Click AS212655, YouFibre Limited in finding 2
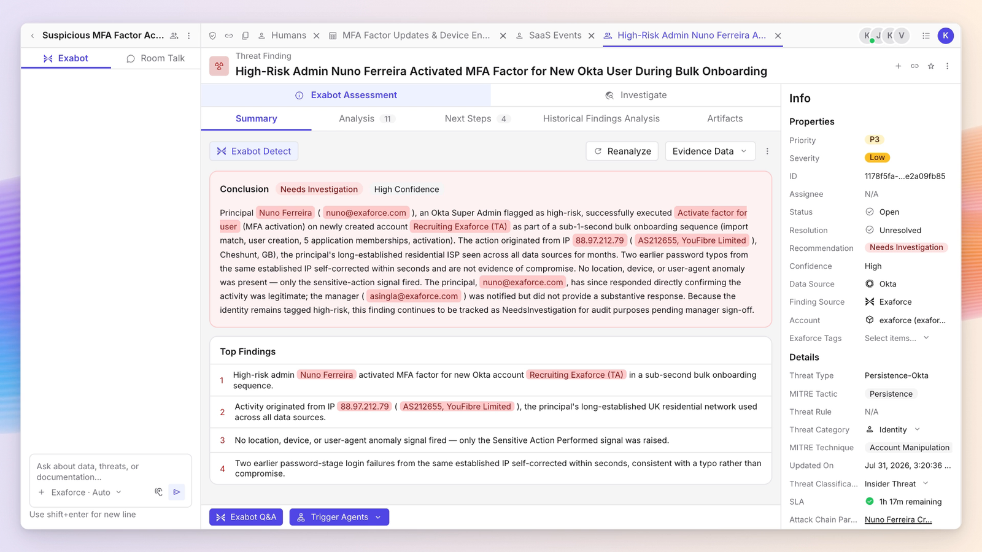 [457, 407]
